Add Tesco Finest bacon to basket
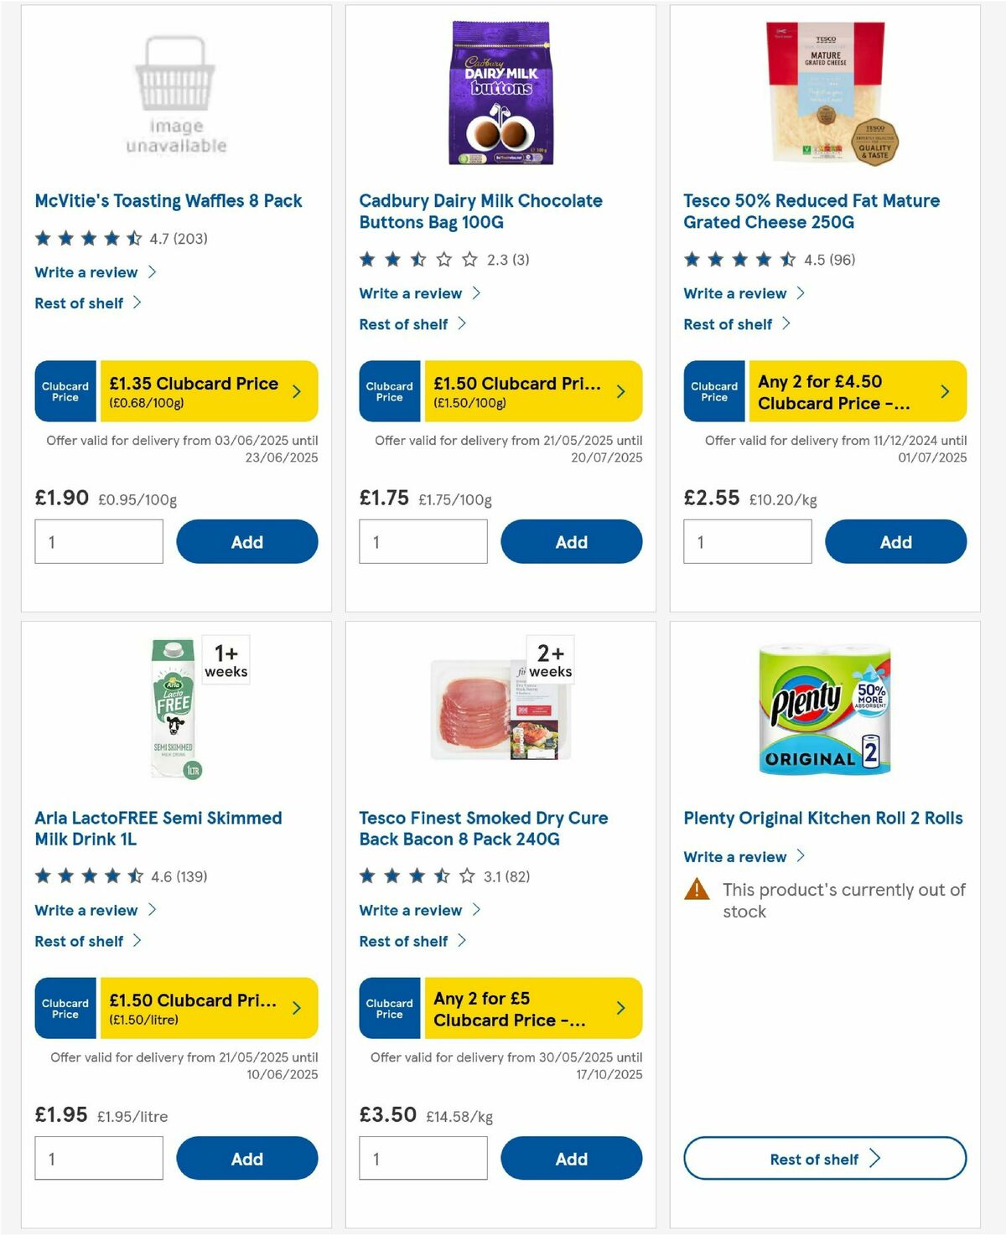Image resolution: width=1006 pixels, height=1235 pixels. (x=571, y=1158)
